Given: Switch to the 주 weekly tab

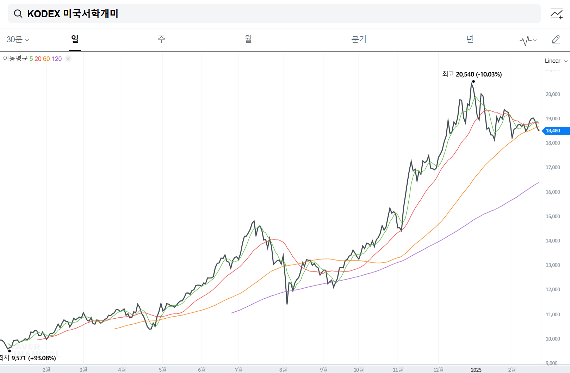Looking at the screenshot, I should [161, 39].
